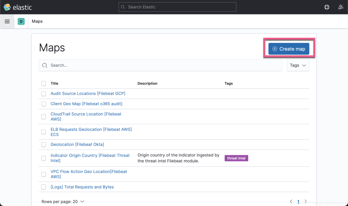Click the Description column header
Viewport: 348px width, 206px height.
[x=147, y=83]
